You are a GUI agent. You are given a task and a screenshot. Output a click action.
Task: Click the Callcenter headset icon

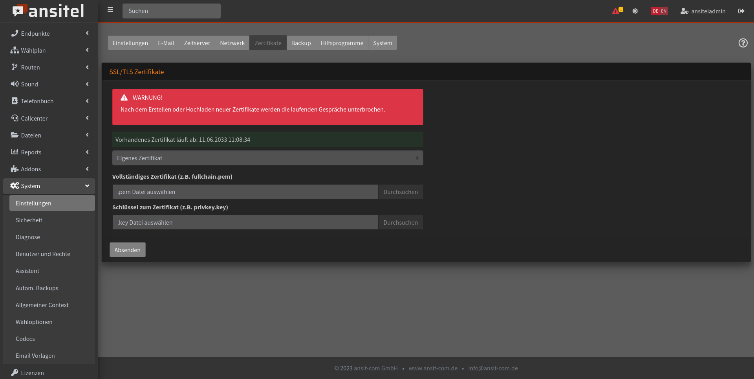click(x=15, y=118)
